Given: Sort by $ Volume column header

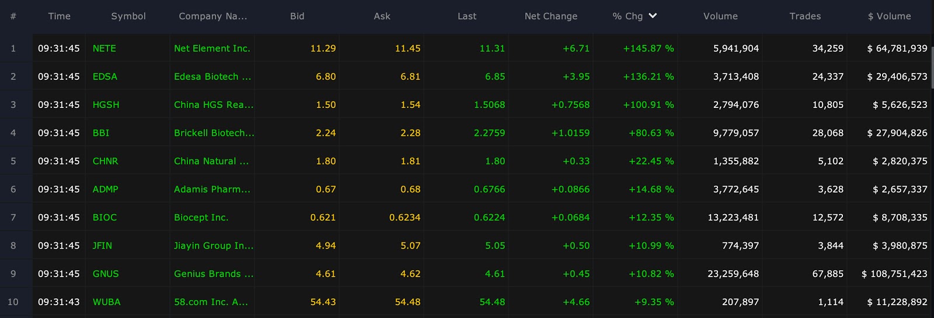Looking at the screenshot, I should point(889,16).
